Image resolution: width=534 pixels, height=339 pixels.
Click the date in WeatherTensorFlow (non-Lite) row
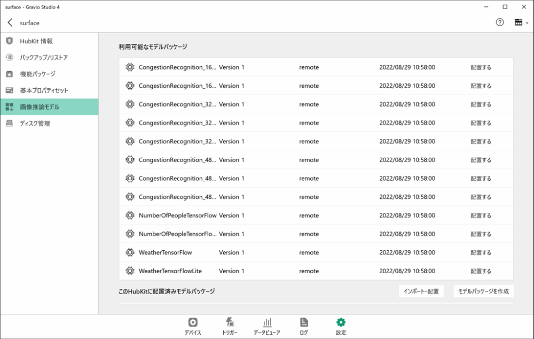(407, 252)
